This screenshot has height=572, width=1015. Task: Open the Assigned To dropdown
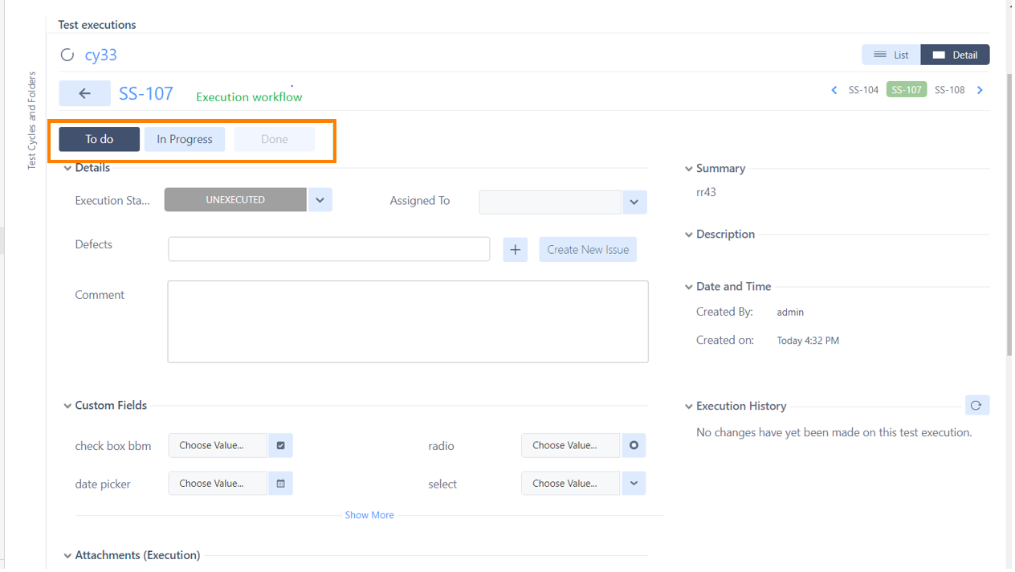pyautogui.click(x=634, y=202)
